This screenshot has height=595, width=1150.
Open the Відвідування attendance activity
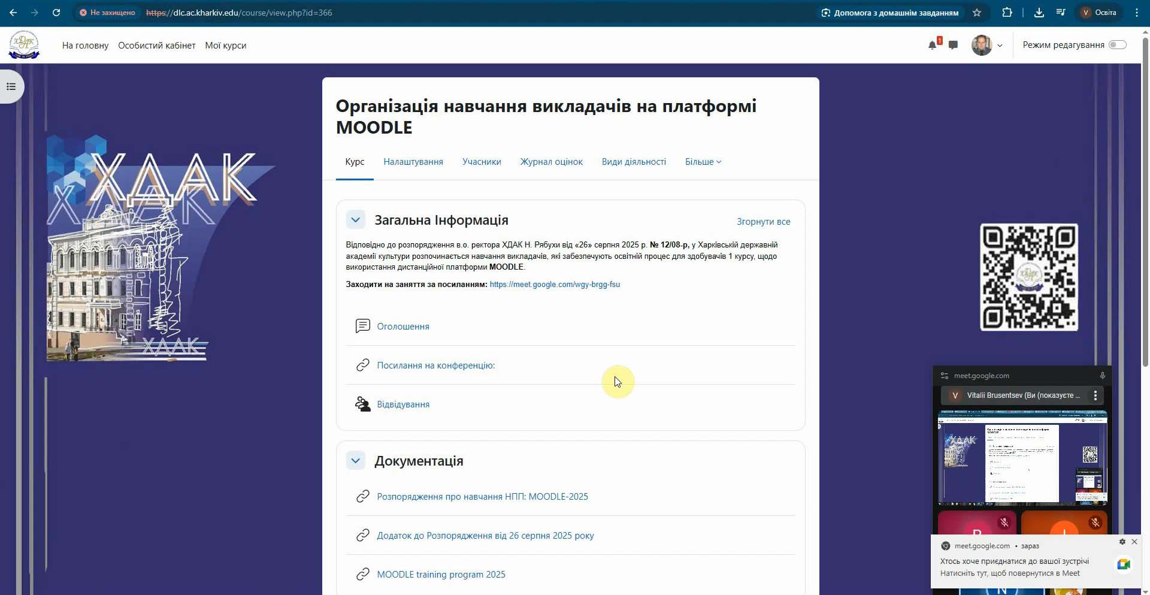click(x=403, y=404)
